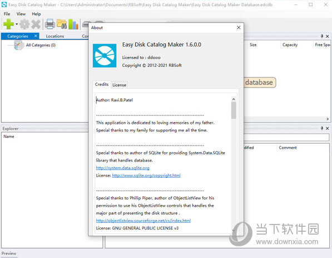Viewport: 332px width, 258px height.
Task: Switch to the Locations tab
Action: (x=55, y=36)
